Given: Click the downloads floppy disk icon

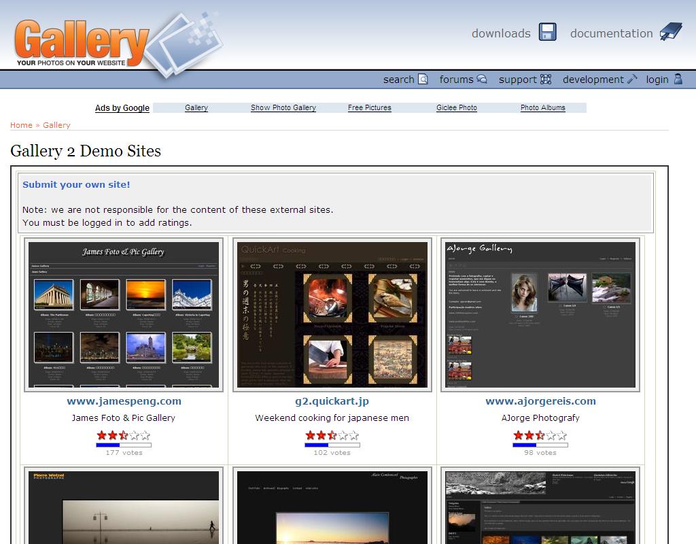Looking at the screenshot, I should 548,32.
